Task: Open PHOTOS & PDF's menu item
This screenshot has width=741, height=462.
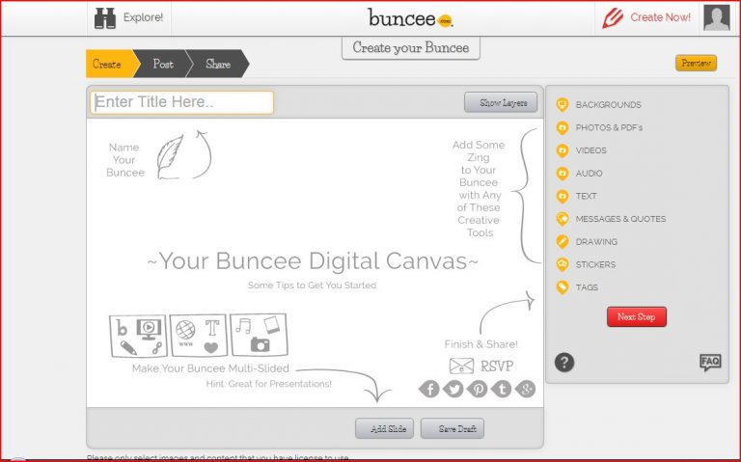Action: [x=609, y=127]
